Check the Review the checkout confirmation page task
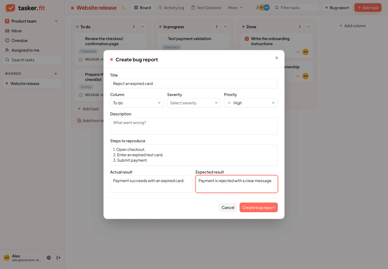 click(81, 39)
